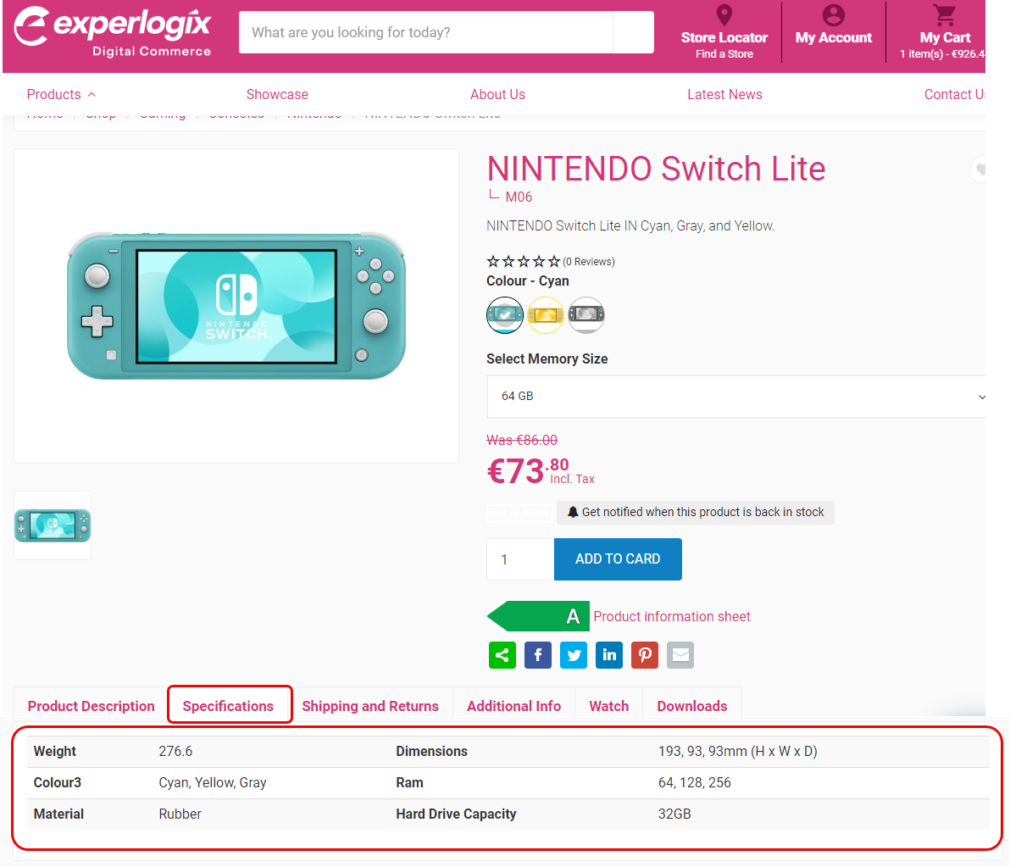The width and height of the screenshot is (1010, 867).
Task: Pin product on Pinterest
Action: (x=645, y=655)
